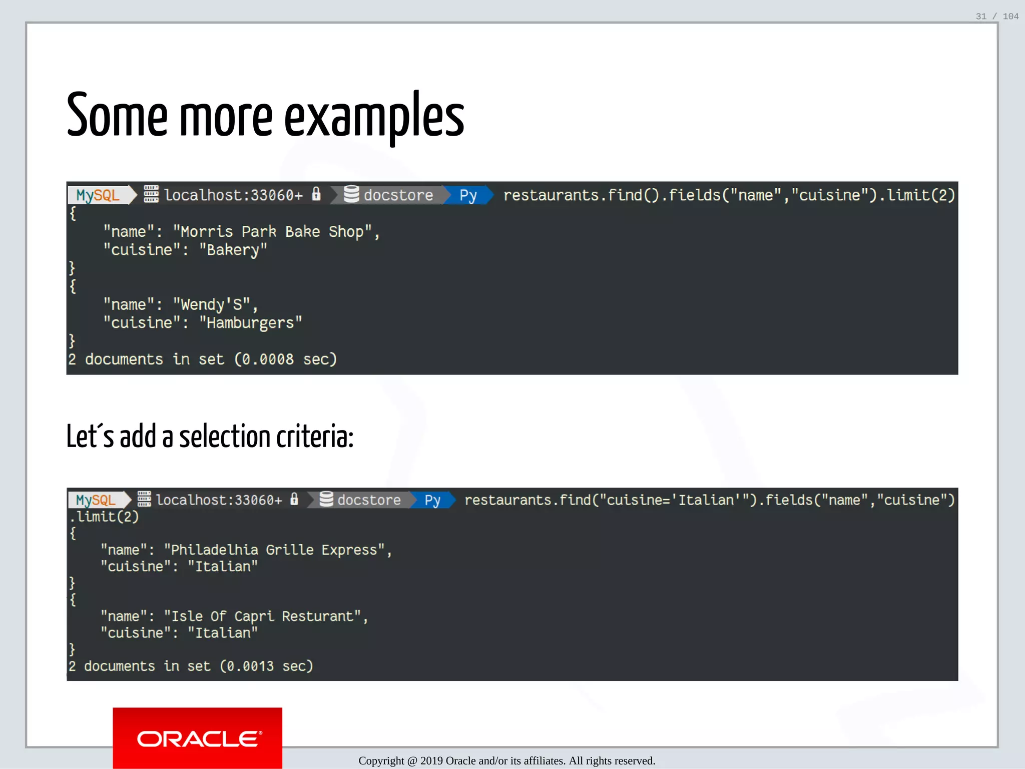The height and width of the screenshot is (769, 1025).
Task: Click the red Oracle logo
Action: pos(197,738)
